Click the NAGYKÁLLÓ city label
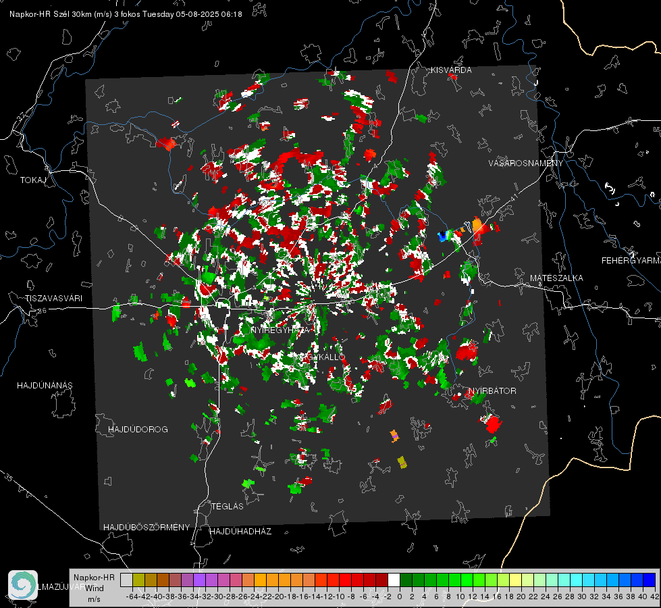The width and height of the screenshot is (661, 608). click(319, 357)
